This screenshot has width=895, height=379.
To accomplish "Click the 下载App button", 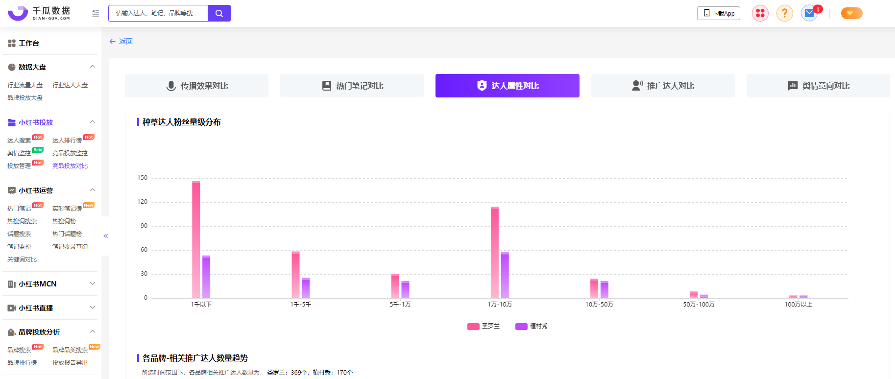I will coord(718,13).
